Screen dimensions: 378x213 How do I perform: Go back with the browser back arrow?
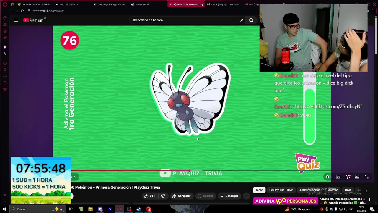point(12,11)
